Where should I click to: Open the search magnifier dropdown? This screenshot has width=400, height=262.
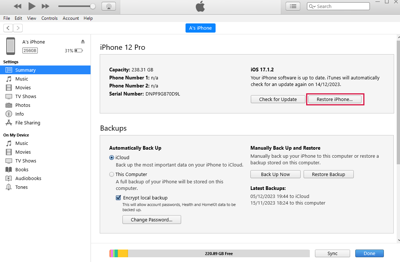click(312, 6)
